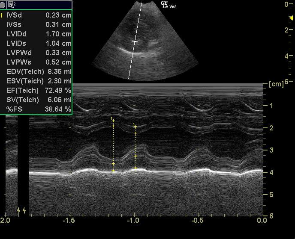This screenshot has width=295, height=239.
Task: Choose the %FS 38.64 % result row
Action: pos(39,109)
